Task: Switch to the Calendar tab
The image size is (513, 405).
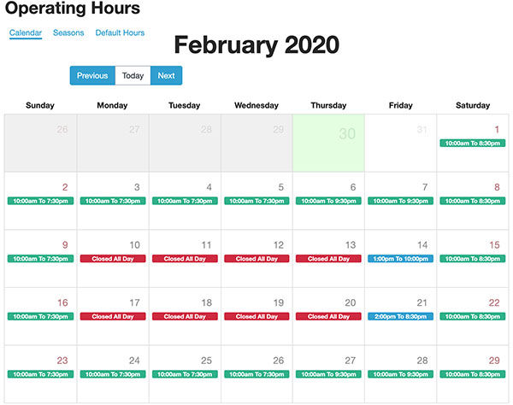Action: (x=26, y=32)
